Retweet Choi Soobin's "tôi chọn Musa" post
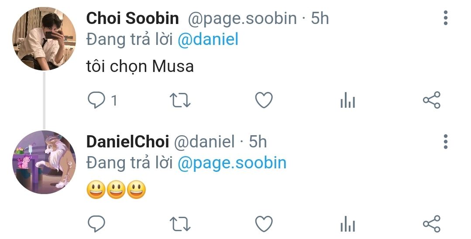Viewport: 471px width, 239px height. [179, 101]
